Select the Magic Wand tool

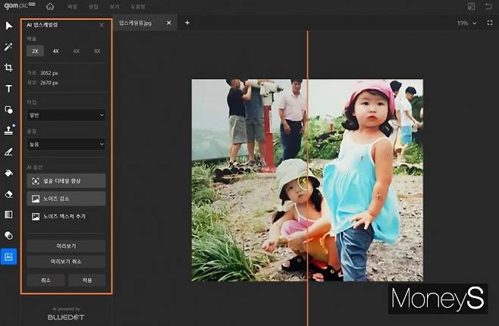pyautogui.click(x=9, y=47)
